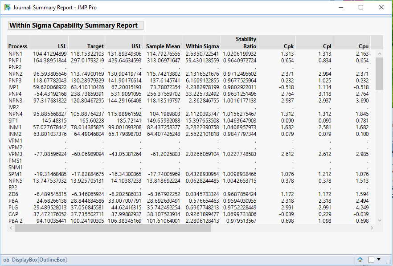Select the PNP1 process row label

15,61
